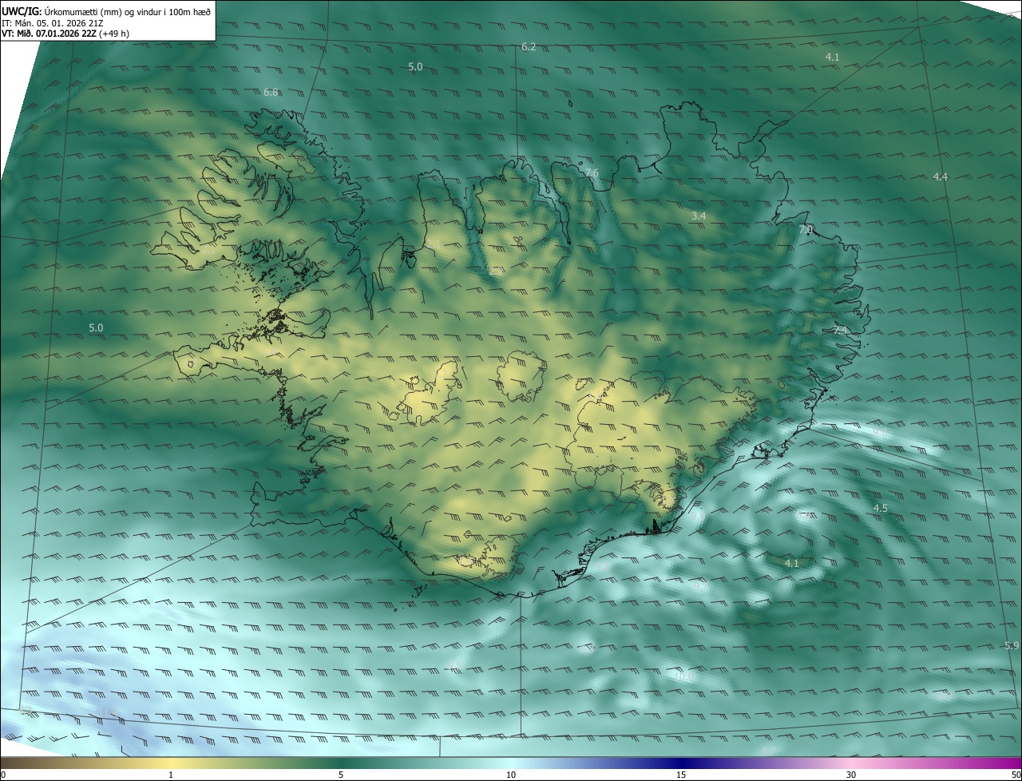This screenshot has width=1022, height=781.
Task: Select the initial time "IT: Mán. 05. 01. 2026 21Z"
Action: point(52,22)
